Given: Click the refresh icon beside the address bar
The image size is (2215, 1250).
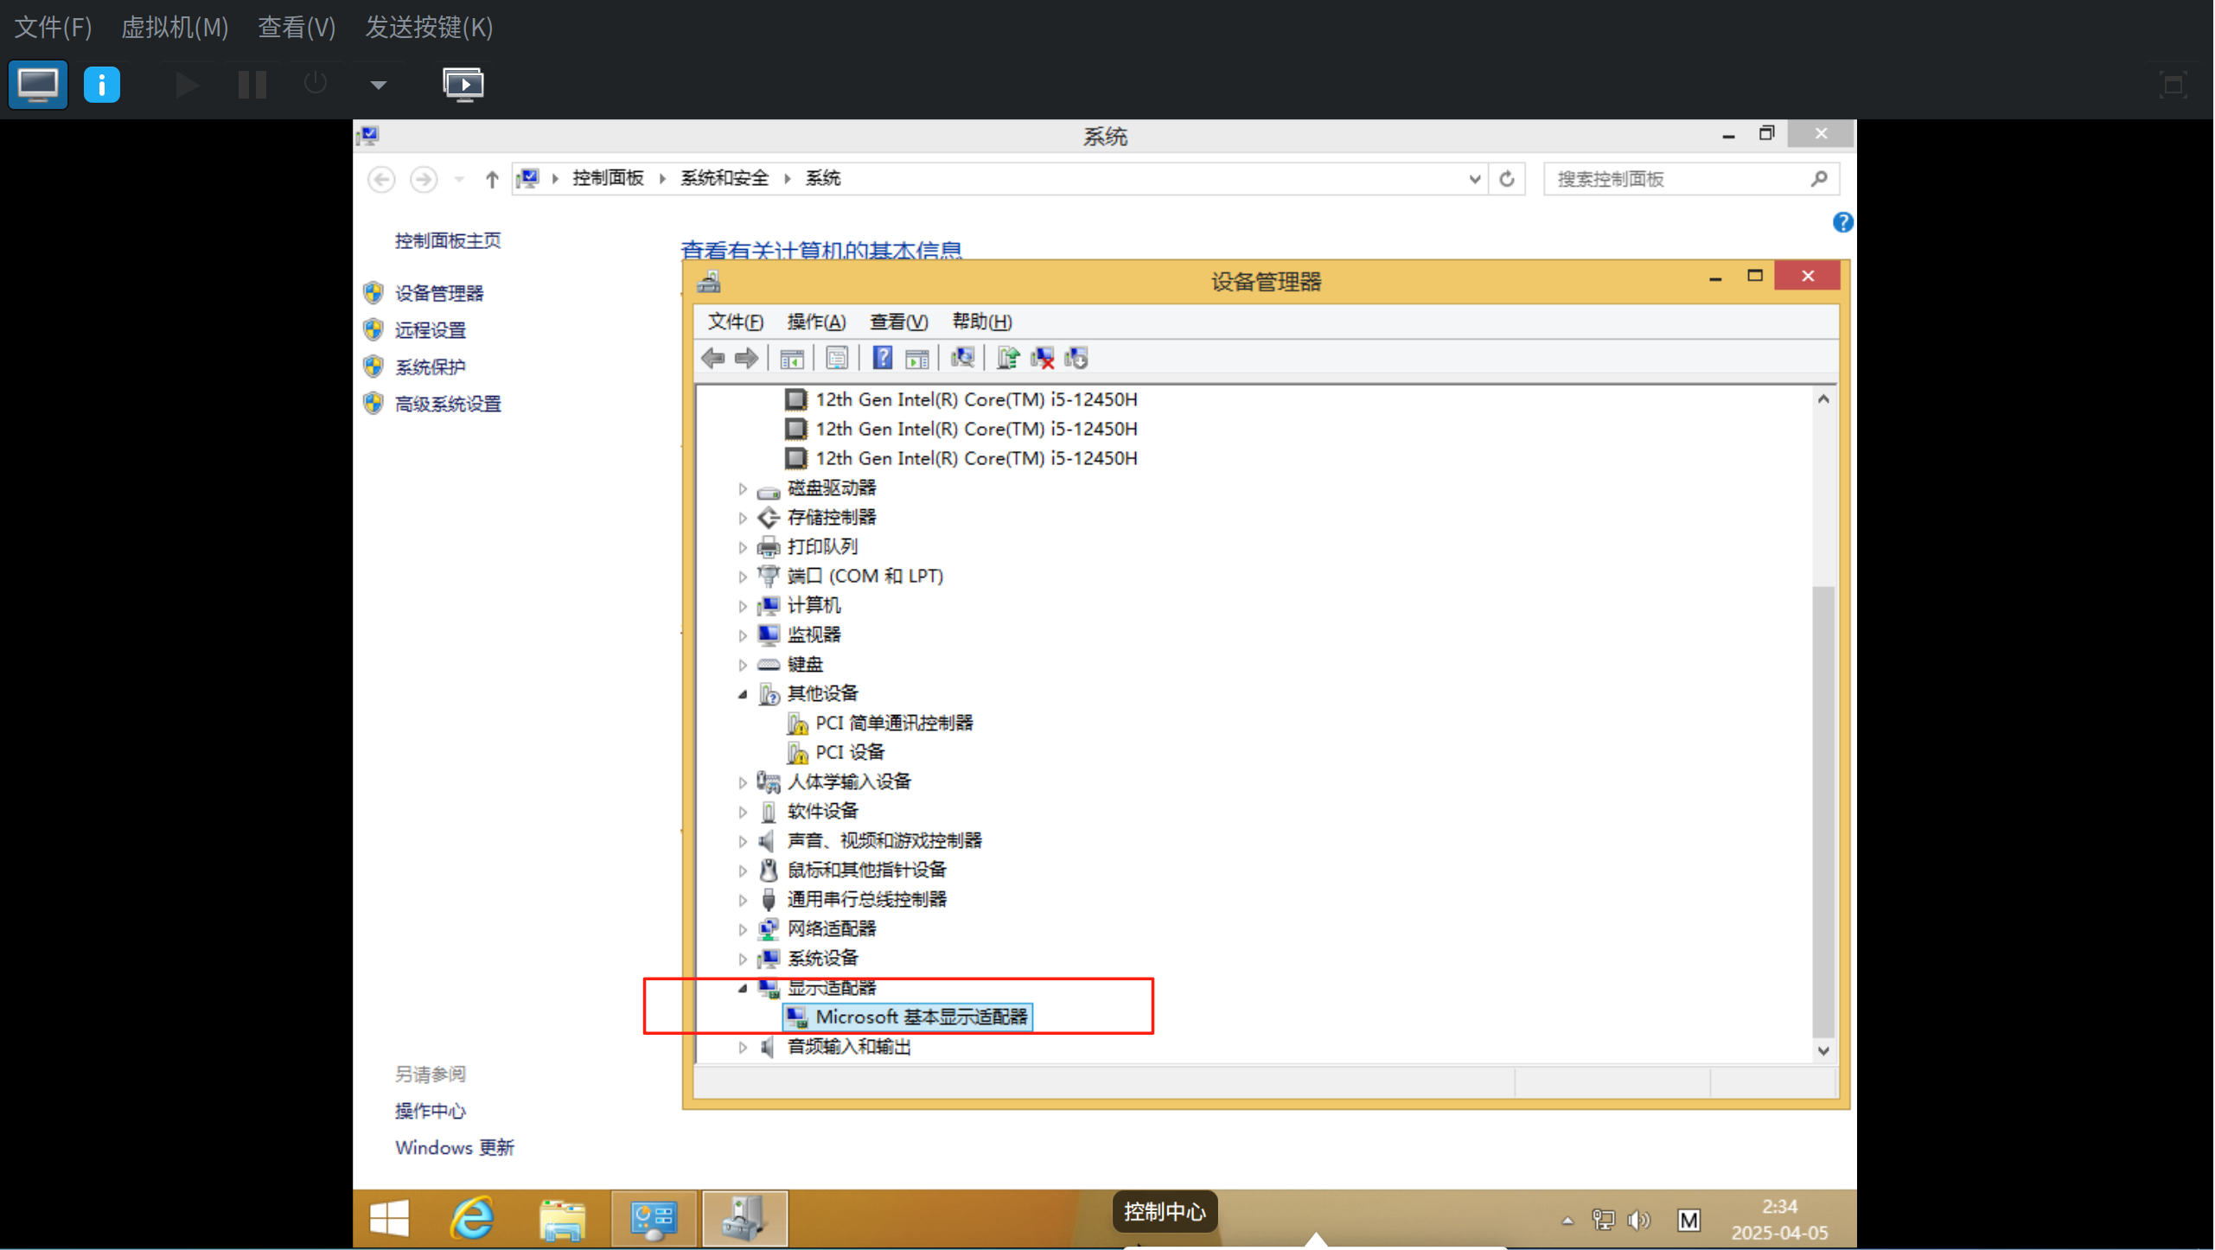Looking at the screenshot, I should click(x=1507, y=179).
